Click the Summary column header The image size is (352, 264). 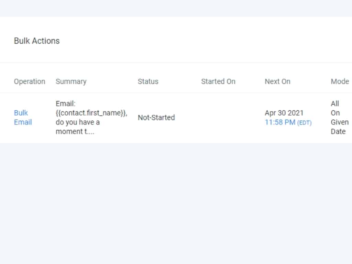[x=71, y=81]
